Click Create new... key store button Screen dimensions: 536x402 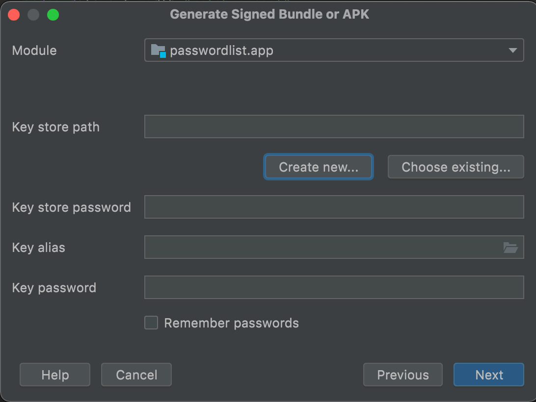[x=319, y=167]
